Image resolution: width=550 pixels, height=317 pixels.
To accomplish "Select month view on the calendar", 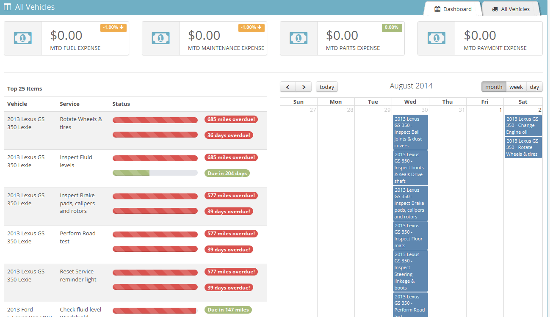I will point(493,86).
